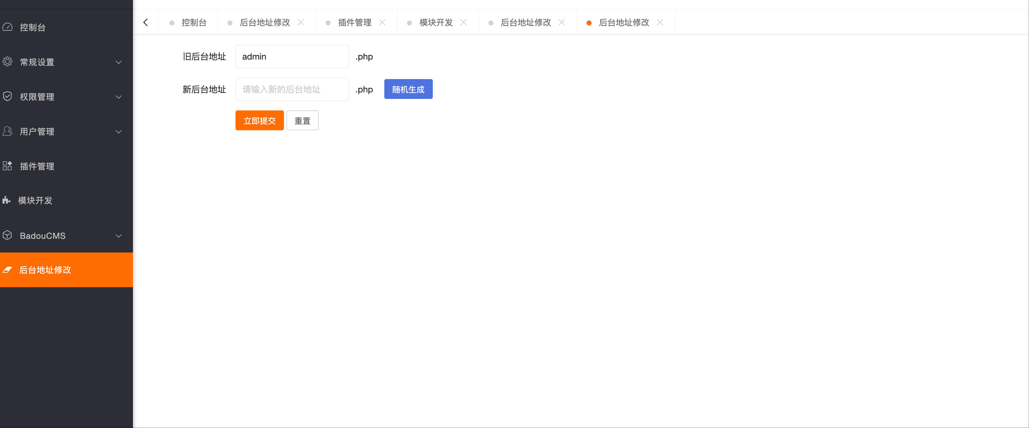Click the 随机生成 generate button

click(x=408, y=89)
